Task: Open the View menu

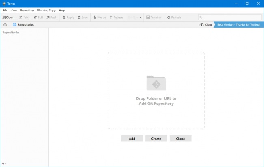Action: tap(14, 10)
